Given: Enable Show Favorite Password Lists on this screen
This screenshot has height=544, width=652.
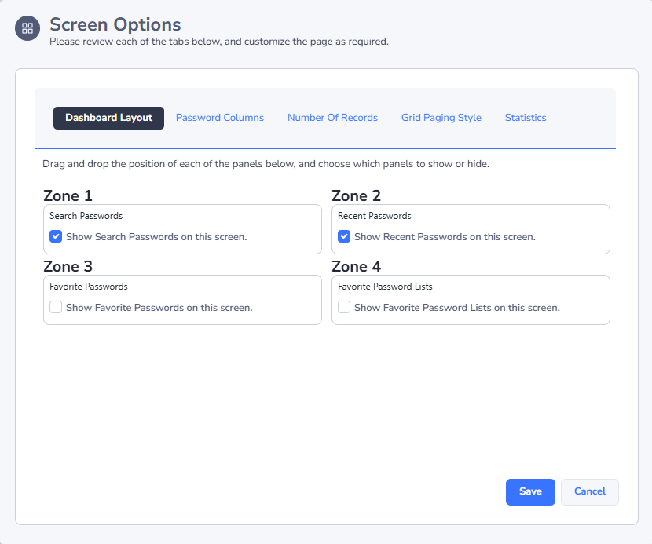Looking at the screenshot, I should tap(344, 307).
